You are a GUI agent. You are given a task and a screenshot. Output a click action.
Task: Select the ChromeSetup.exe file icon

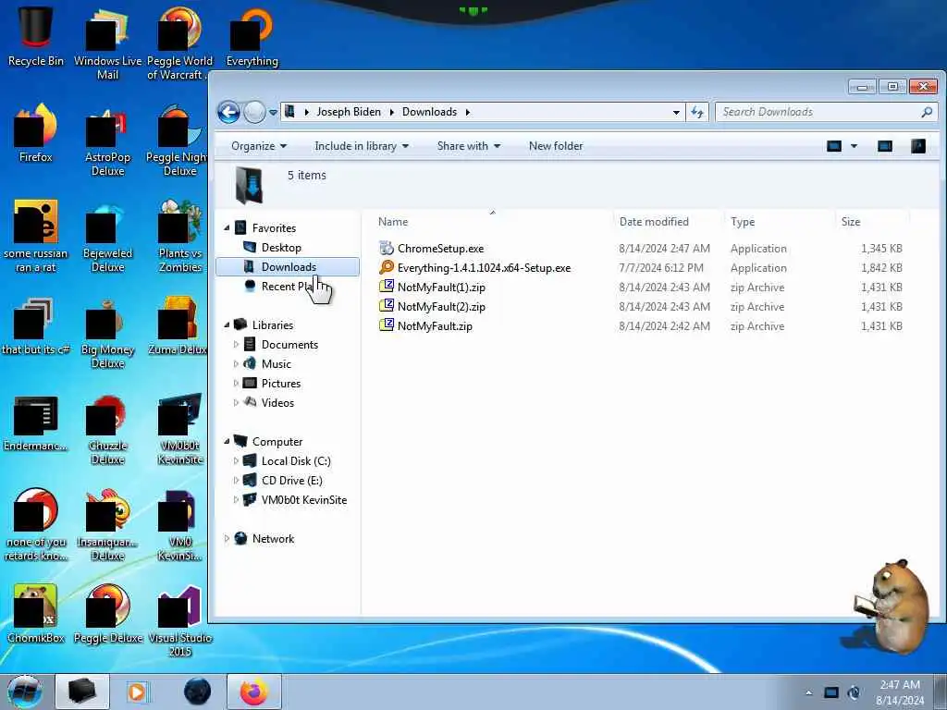(387, 248)
